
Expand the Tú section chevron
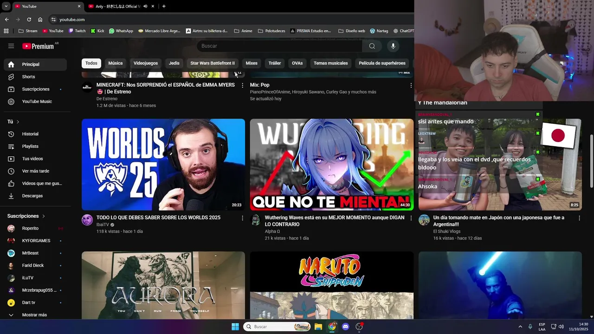click(x=18, y=122)
